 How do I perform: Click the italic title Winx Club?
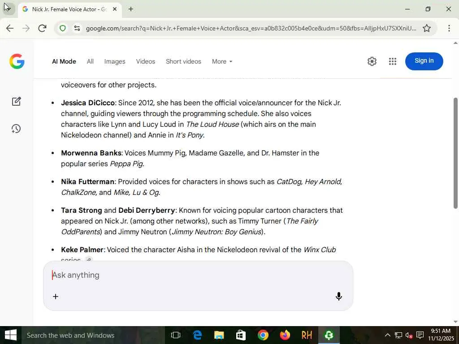(320, 250)
